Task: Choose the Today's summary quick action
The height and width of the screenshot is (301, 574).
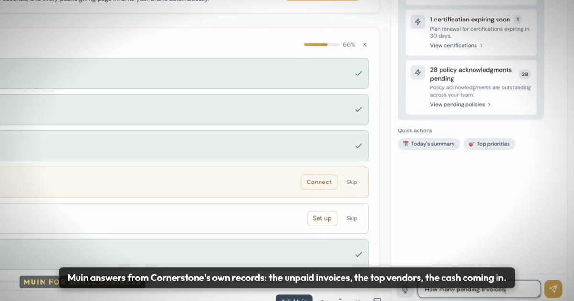Action: click(429, 144)
